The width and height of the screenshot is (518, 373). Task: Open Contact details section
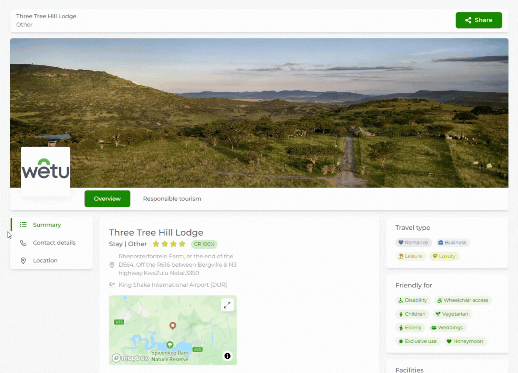point(54,243)
